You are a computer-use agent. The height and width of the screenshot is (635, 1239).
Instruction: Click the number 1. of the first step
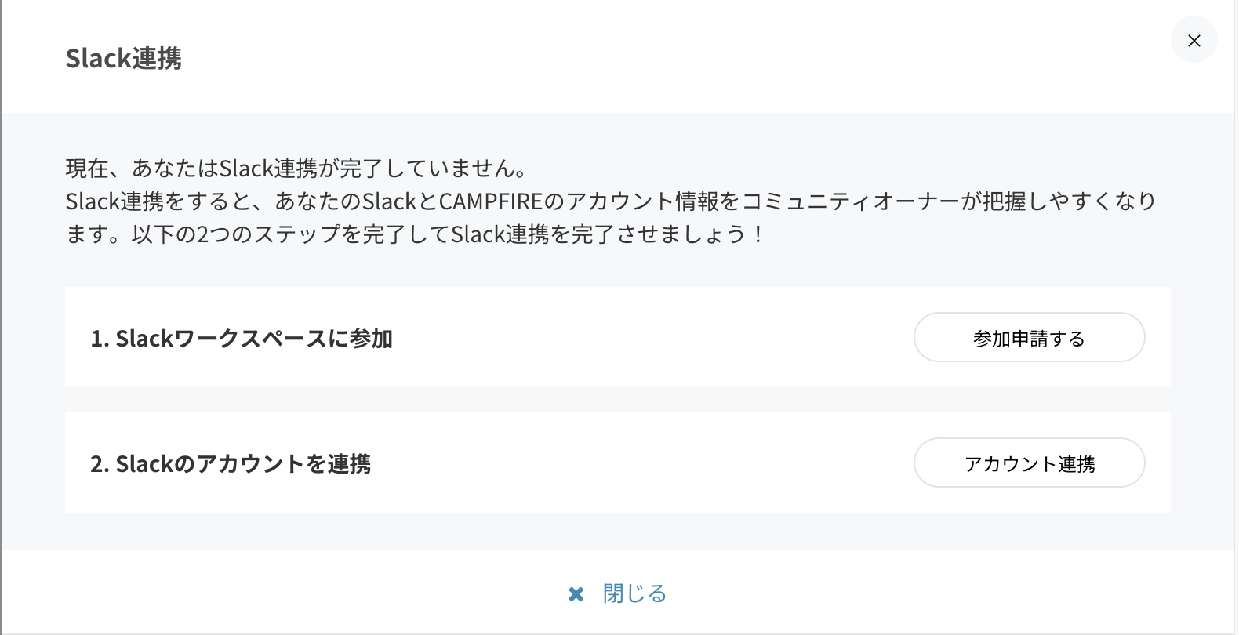100,339
